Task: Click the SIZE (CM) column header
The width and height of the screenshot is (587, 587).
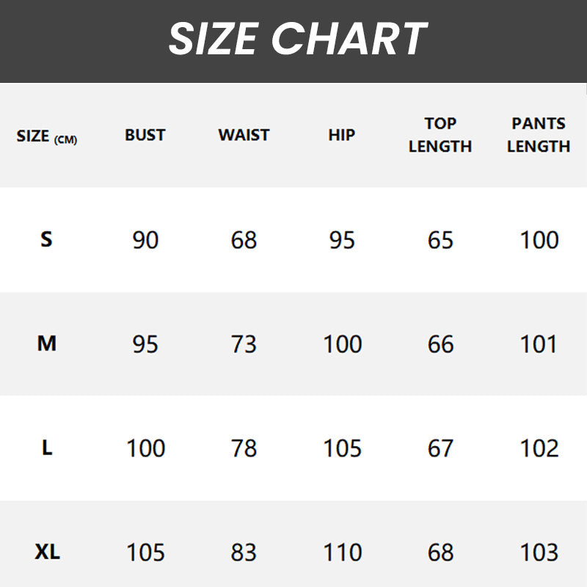Action: [x=46, y=136]
